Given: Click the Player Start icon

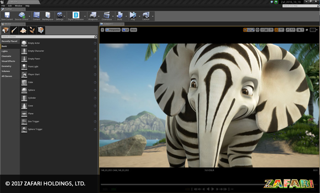Looking at the screenshot, I should pos(24,75).
